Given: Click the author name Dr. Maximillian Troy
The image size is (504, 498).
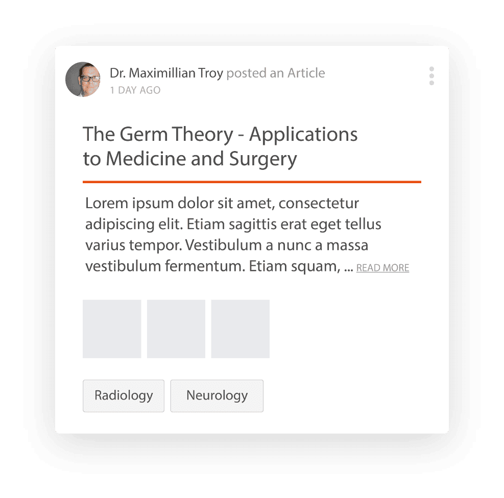Looking at the screenshot, I should pyautogui.click(x=166, y=73).
